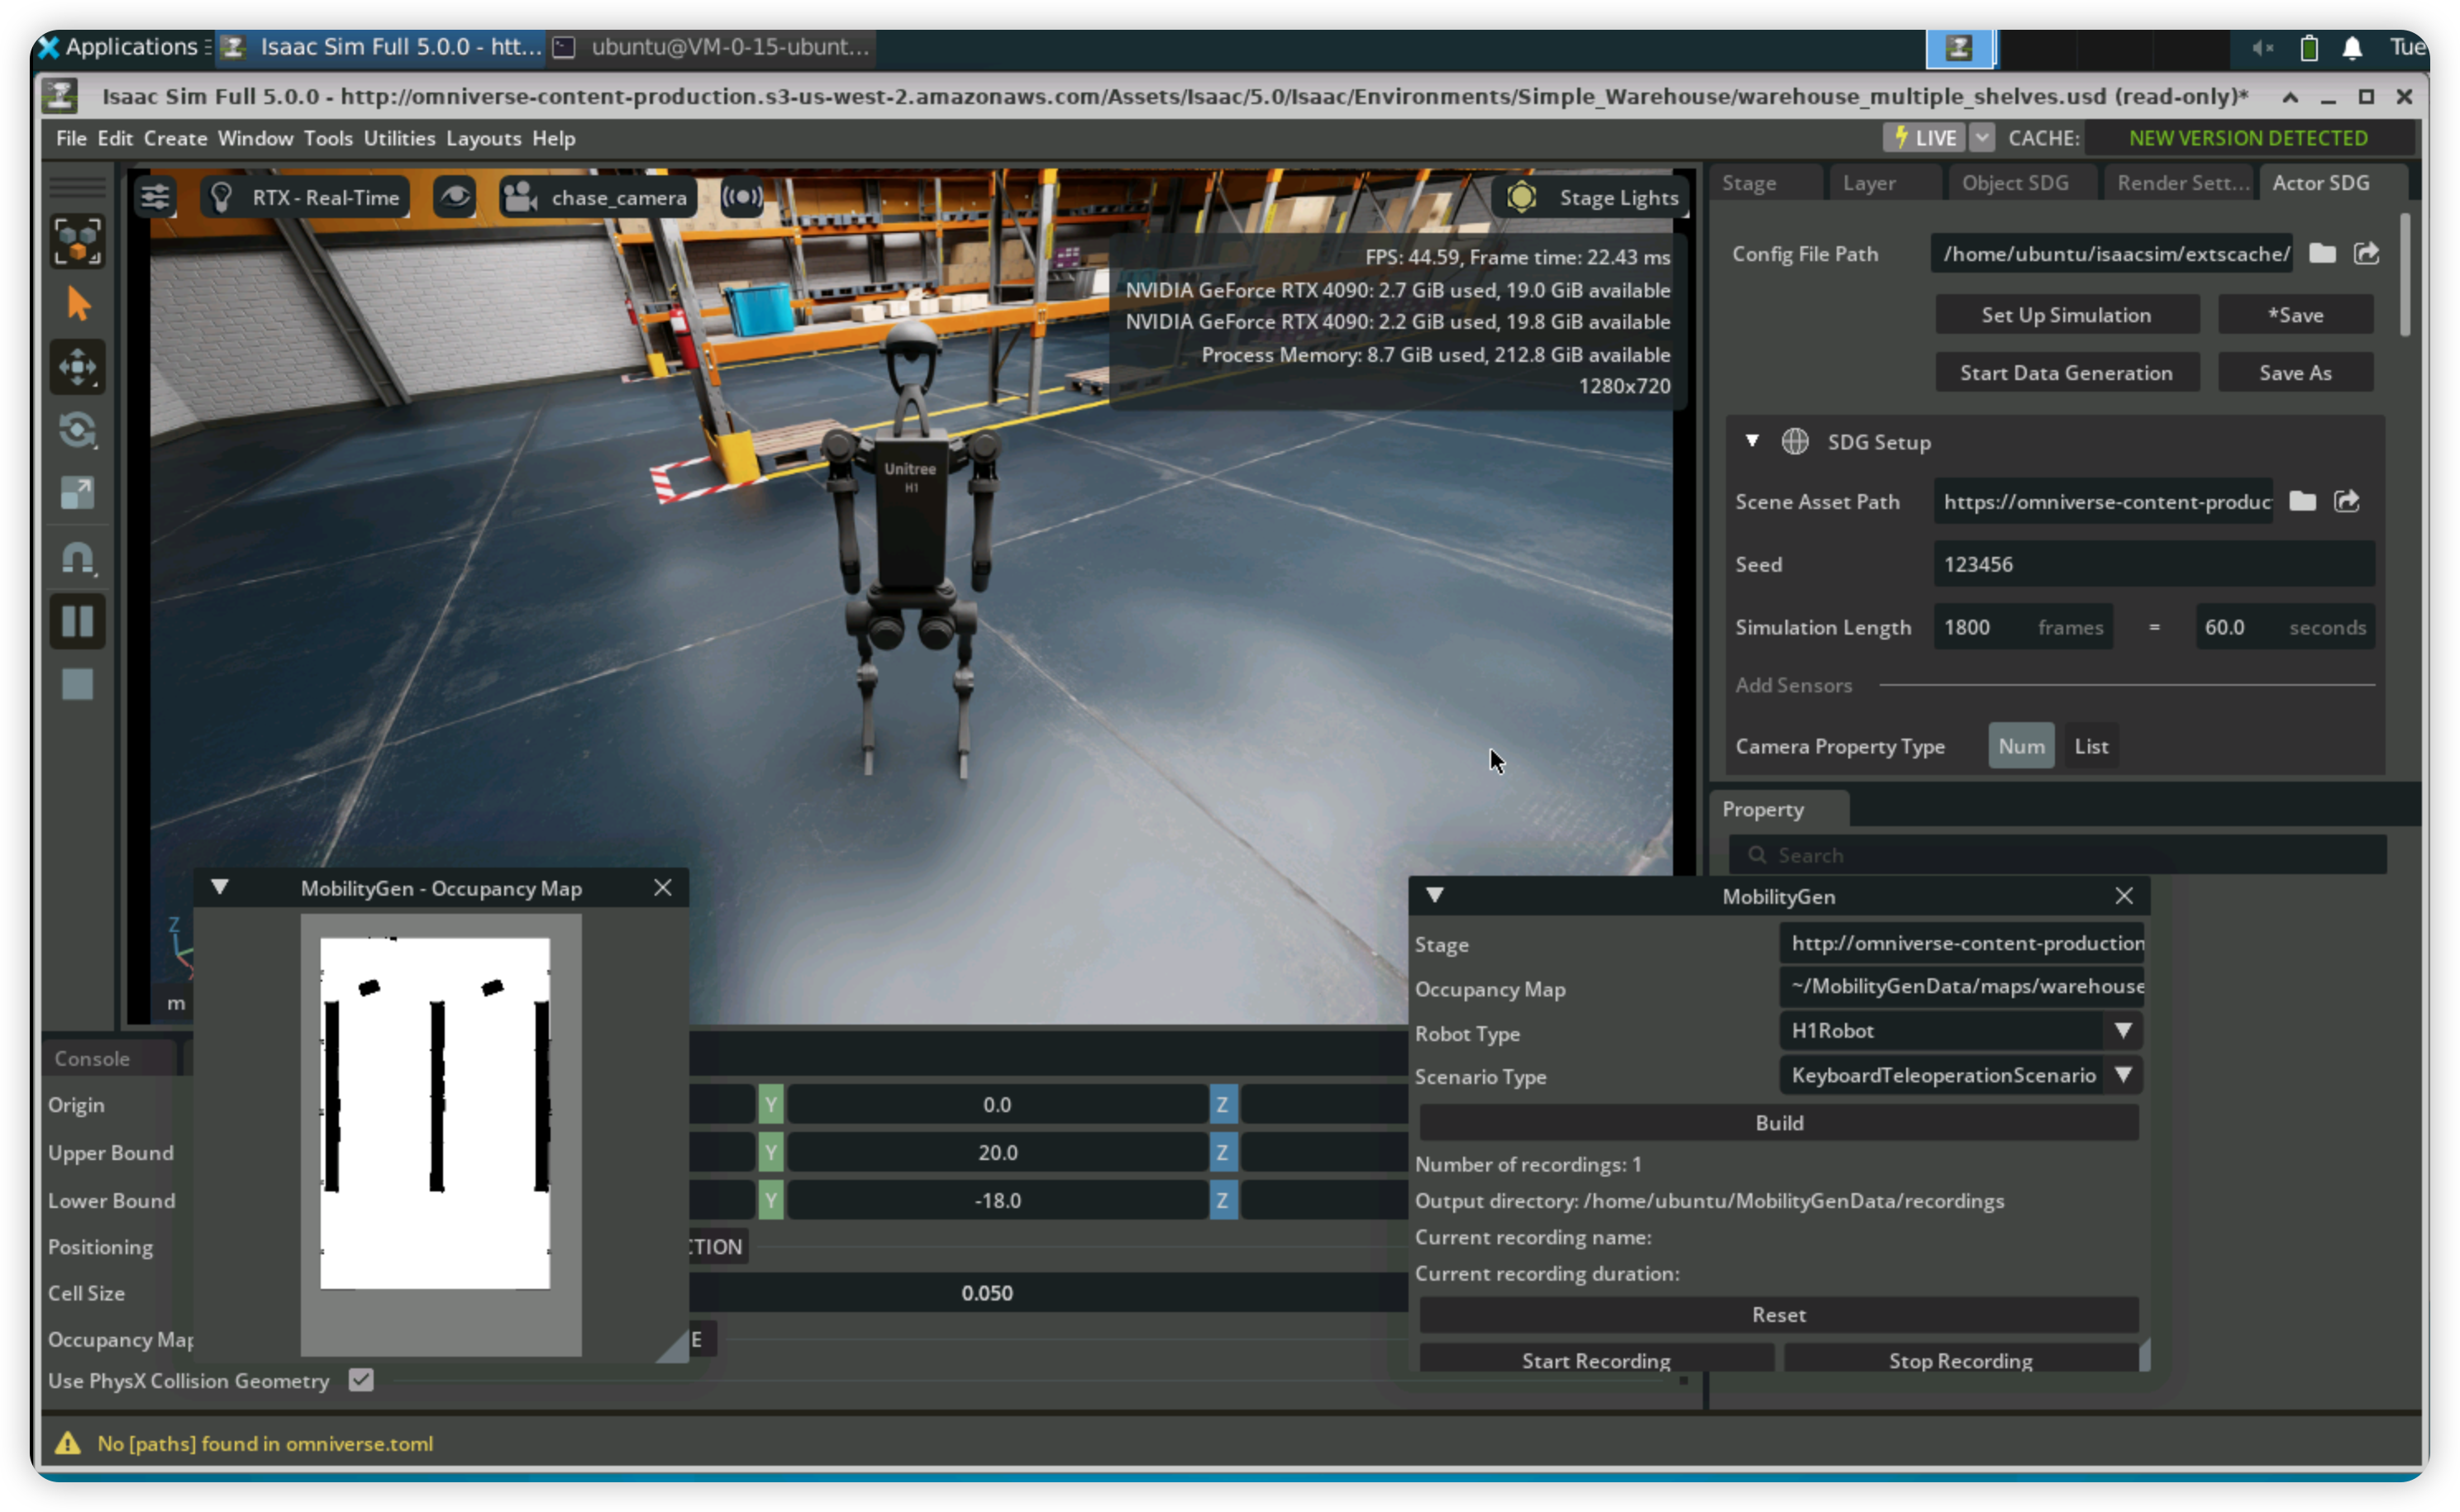The width and height of the screenshot is (2460, 1512).
Task: Click the Seed input field
Action: click(2152, 564)
